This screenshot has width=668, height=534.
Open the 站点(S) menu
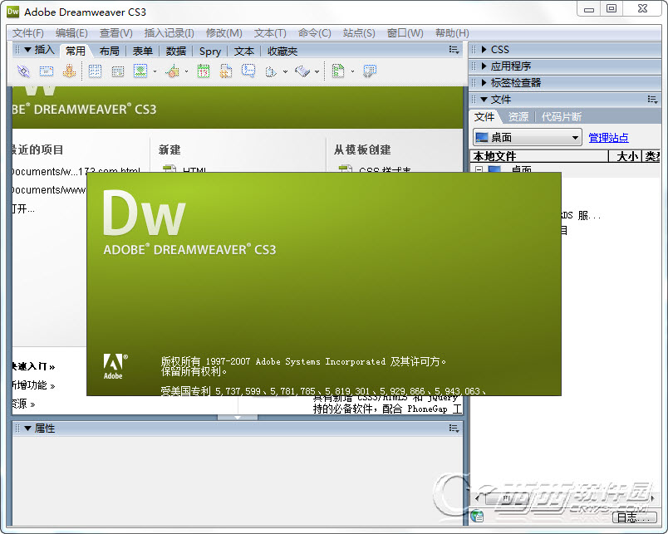[x=359, y=33]
